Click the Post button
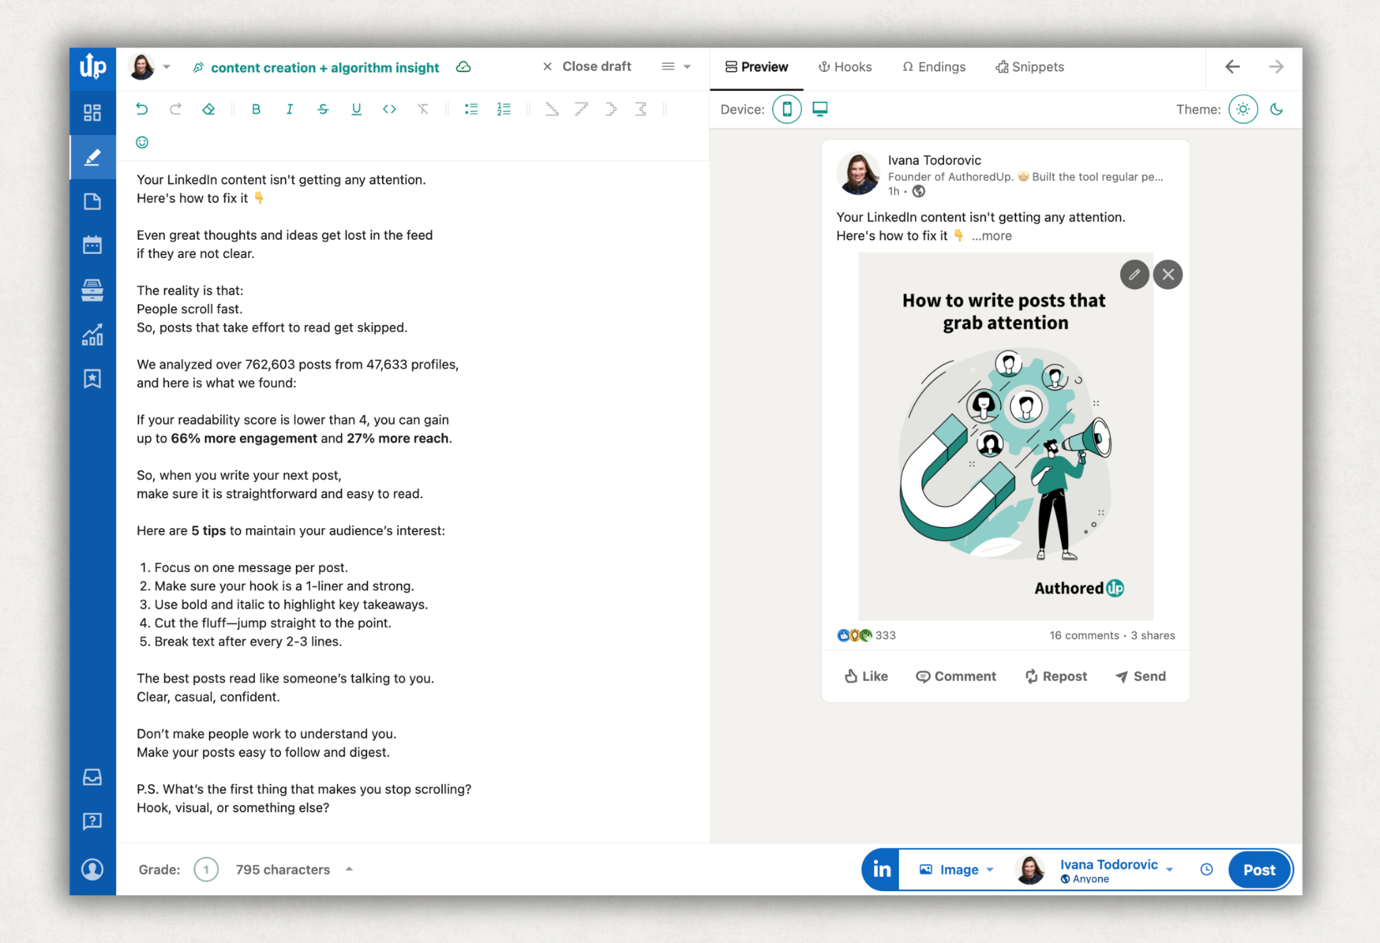 click(1259, 870)
